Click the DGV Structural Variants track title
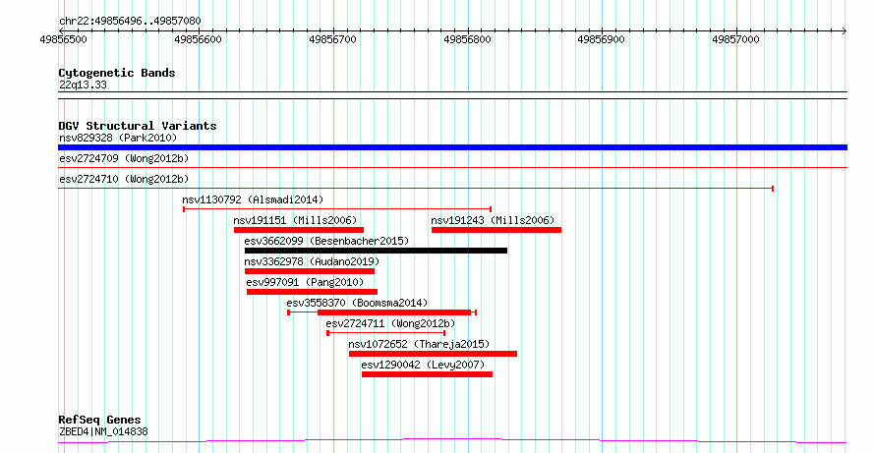This screenshot has width=875, height=453. click(138, 126)
